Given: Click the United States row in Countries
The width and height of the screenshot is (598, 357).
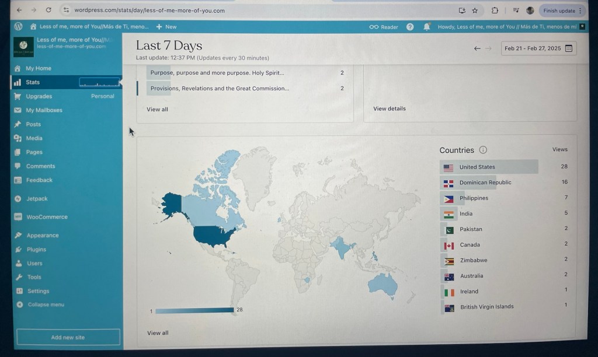Looking at the screenshot, I should click(x=477, y=167).
